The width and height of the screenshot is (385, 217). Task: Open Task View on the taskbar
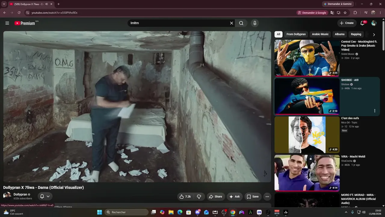click(153, 212)
